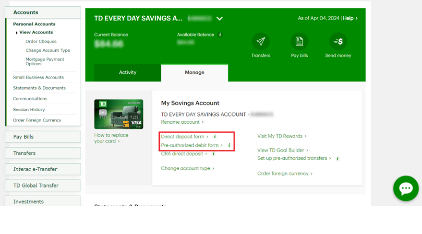Screen dimensions: 422x234
Task: Click the Pay bills document icon
Action: coord(299,41)
